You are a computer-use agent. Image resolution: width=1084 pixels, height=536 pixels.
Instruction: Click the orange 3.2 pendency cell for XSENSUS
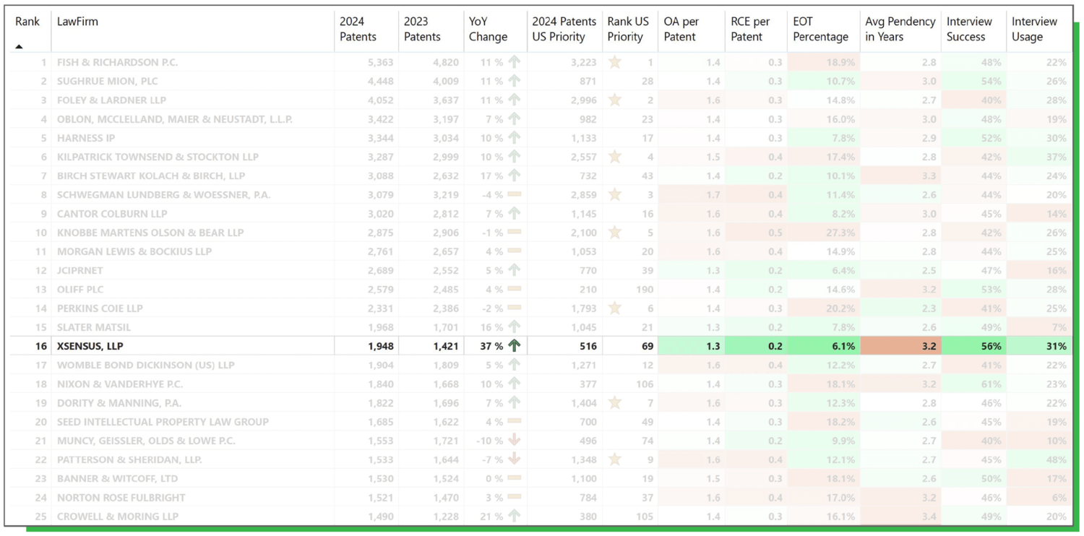(900, 346)
